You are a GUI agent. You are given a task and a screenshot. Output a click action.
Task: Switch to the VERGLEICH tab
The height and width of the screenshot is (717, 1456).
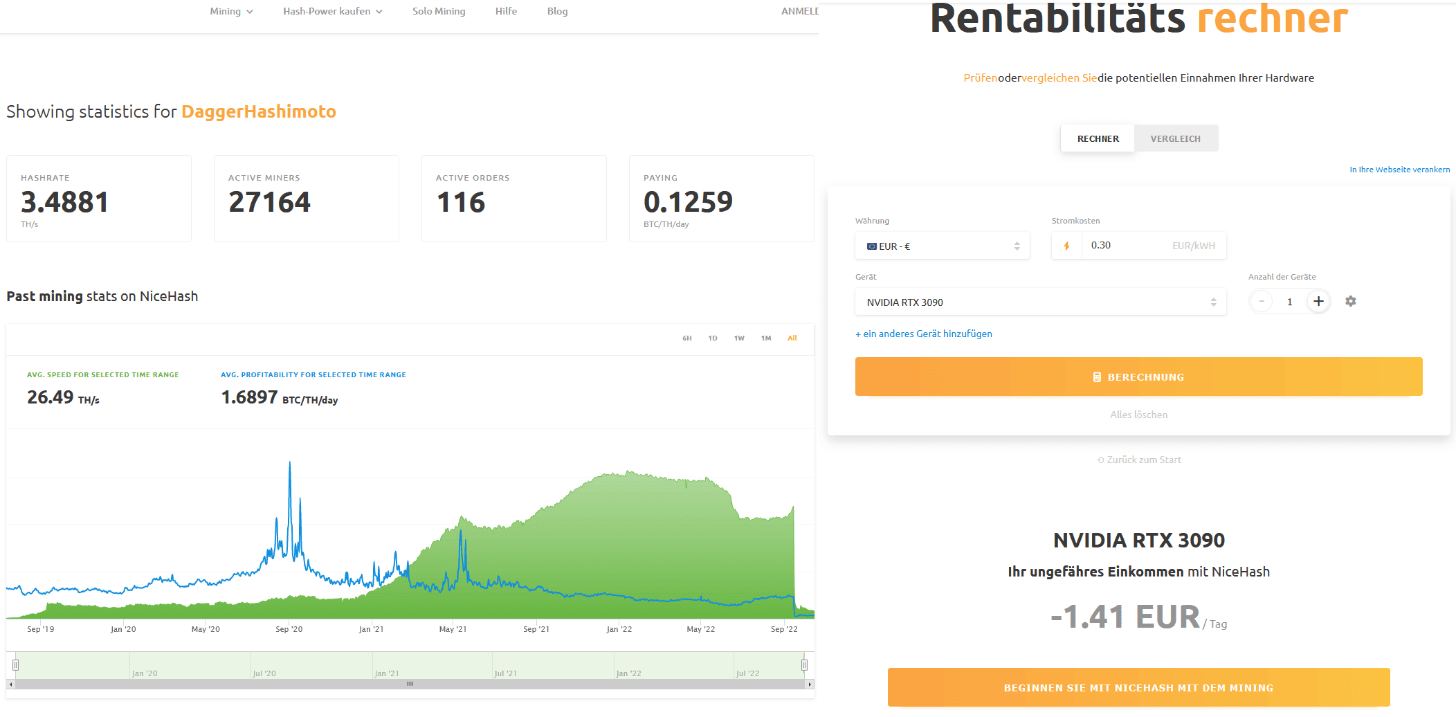(1175, 138)
